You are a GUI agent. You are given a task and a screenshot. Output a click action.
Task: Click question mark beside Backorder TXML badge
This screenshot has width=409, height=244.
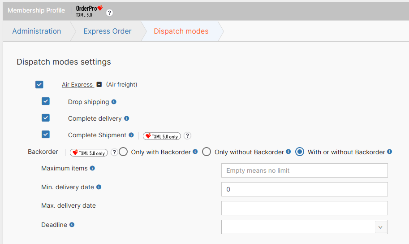(x=114, y=152)
